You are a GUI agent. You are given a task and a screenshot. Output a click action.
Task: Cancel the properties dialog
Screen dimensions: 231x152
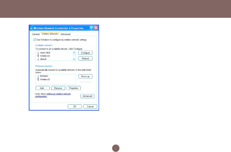click(x=90, y=106)
